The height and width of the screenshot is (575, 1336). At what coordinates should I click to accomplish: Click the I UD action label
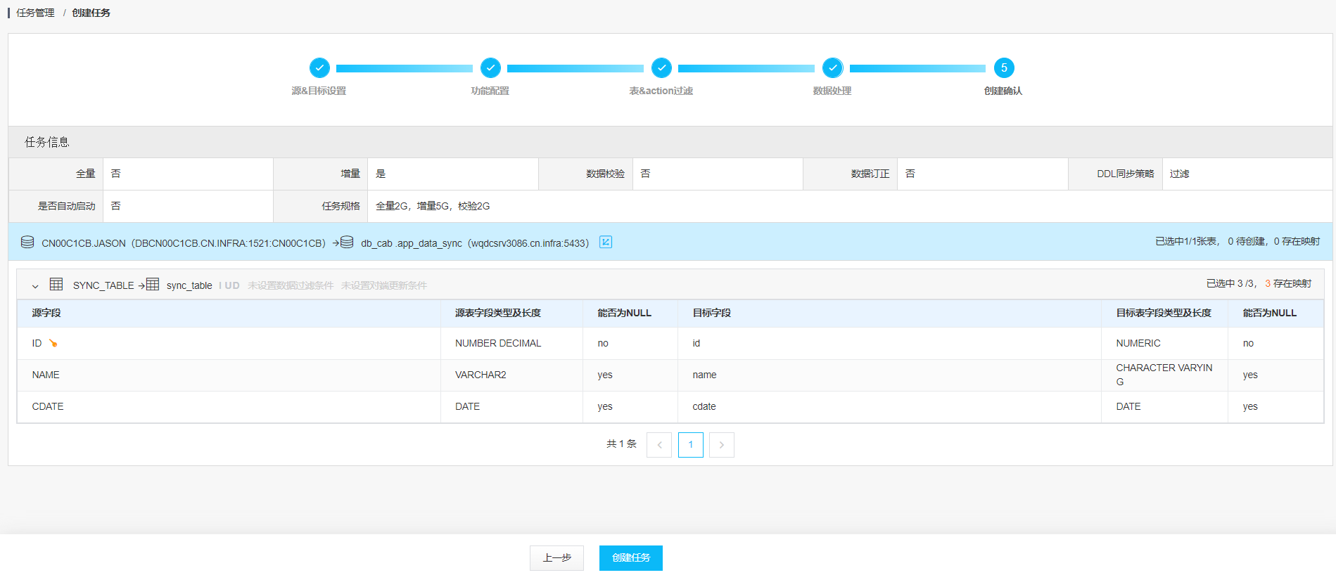(229, 285)
